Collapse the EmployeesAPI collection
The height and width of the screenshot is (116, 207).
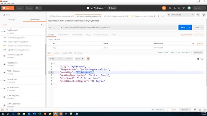point(2,32)
